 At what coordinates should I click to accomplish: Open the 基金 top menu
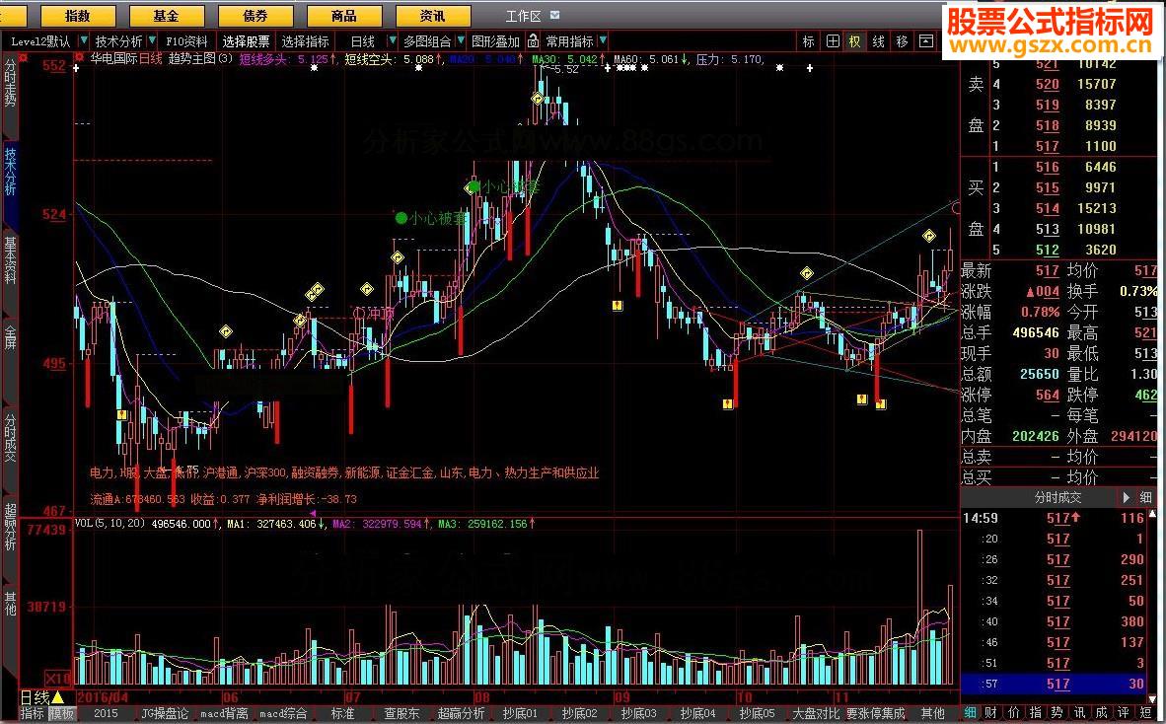[166, 16]
